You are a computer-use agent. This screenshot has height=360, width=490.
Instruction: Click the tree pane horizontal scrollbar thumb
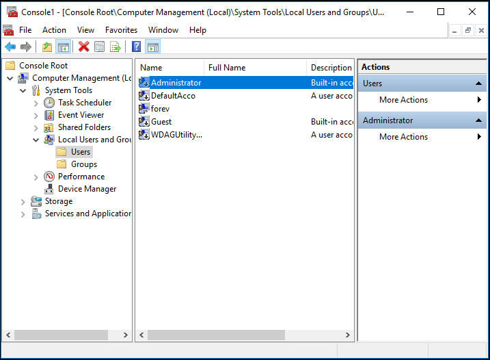[x=62, y=335]
